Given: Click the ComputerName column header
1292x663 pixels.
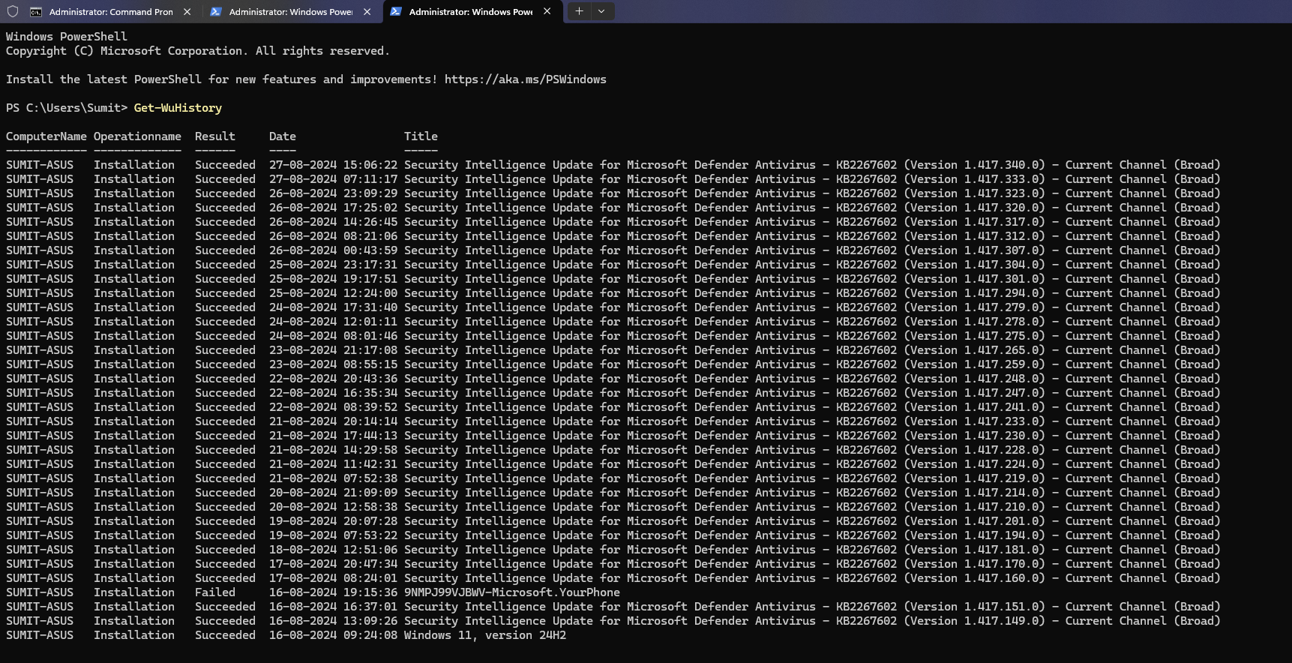Looking at the screenshot, I should point(46,136).
